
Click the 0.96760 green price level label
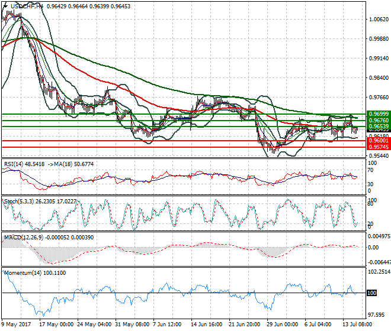click(x=379, y=120)
